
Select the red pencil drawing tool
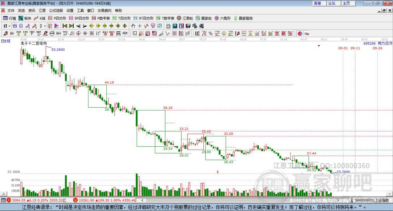tap(5, 33)
